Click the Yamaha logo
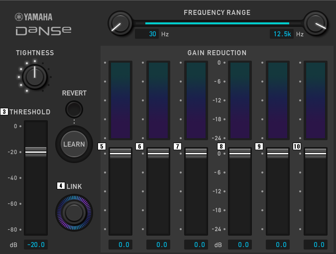The image size is (336, 254). (x=34, y=17)
